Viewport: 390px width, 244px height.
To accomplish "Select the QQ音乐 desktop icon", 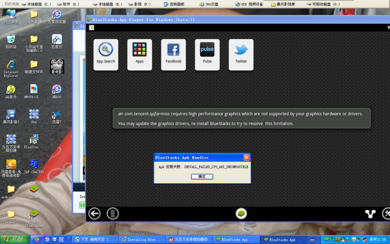I will [11, 92].
